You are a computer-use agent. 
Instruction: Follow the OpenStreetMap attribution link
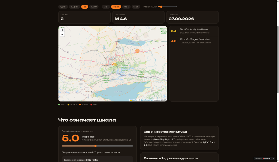147,100
